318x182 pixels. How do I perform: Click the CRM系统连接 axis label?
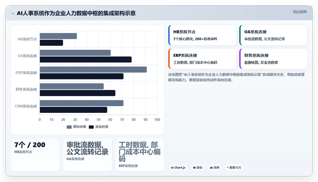click(26, 106)
